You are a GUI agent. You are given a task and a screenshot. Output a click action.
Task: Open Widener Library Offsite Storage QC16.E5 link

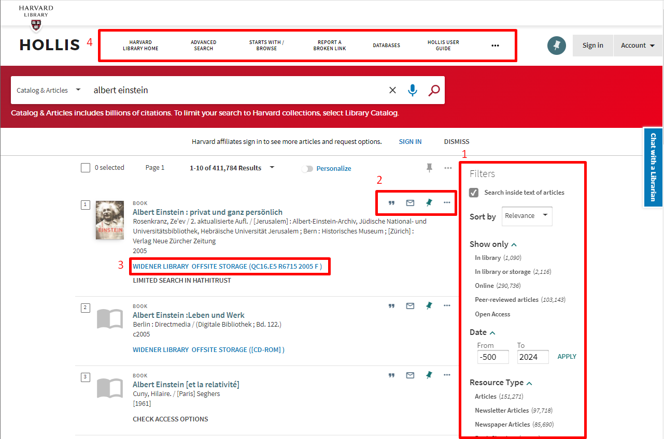227,267
